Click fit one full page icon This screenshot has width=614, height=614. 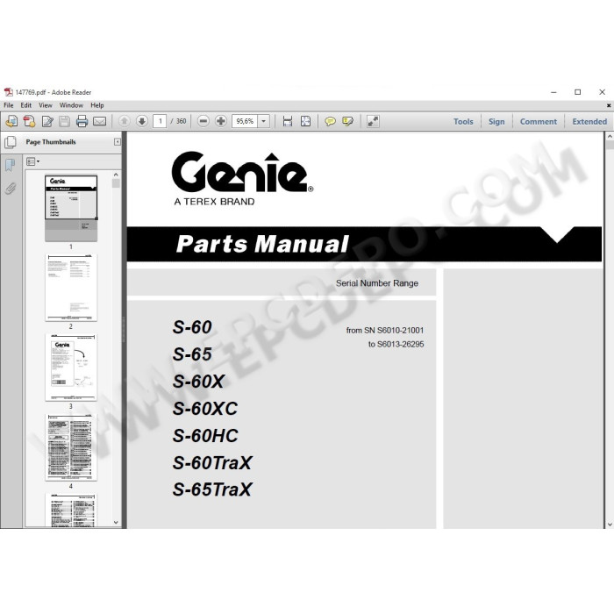point(305,121)
